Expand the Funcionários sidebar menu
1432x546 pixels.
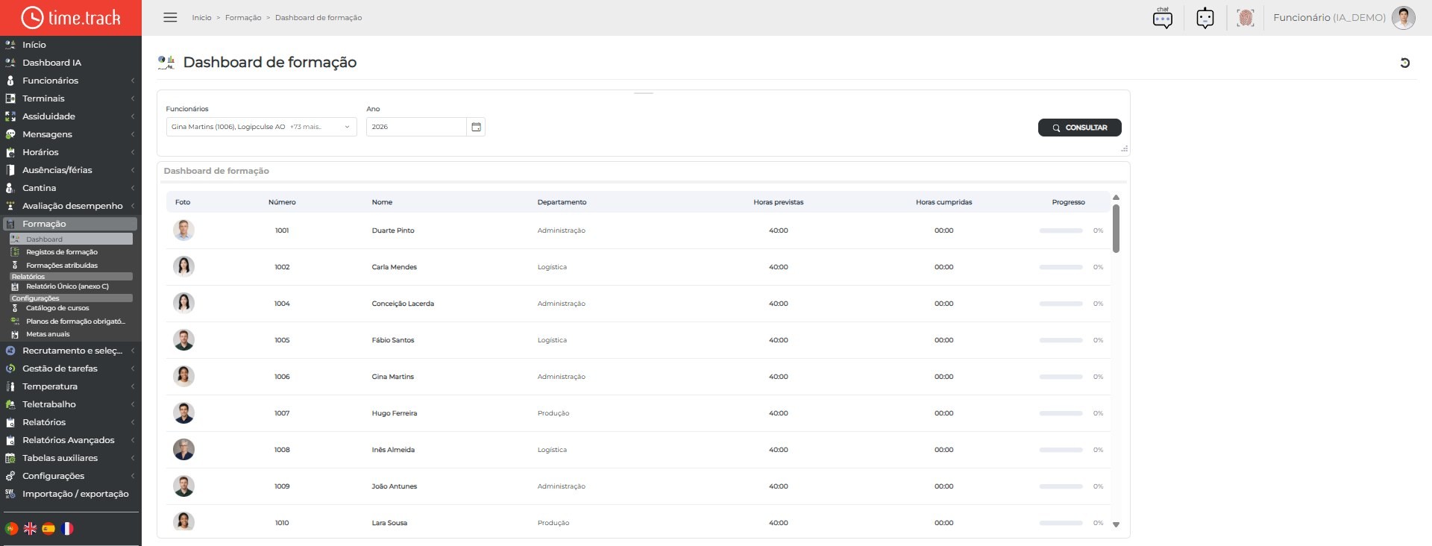click(71, 81)
